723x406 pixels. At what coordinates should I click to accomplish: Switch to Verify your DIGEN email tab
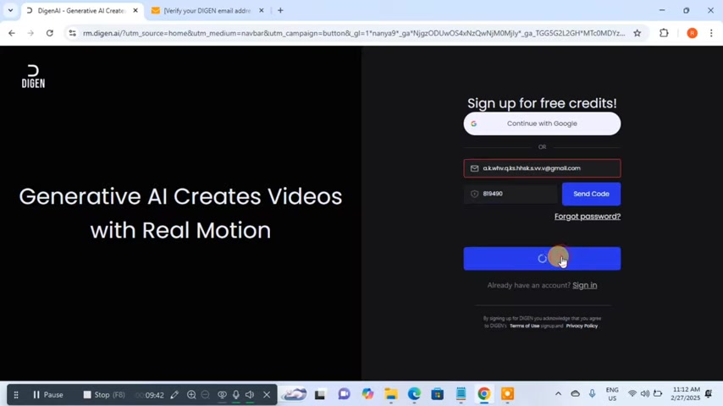[207, 11]
